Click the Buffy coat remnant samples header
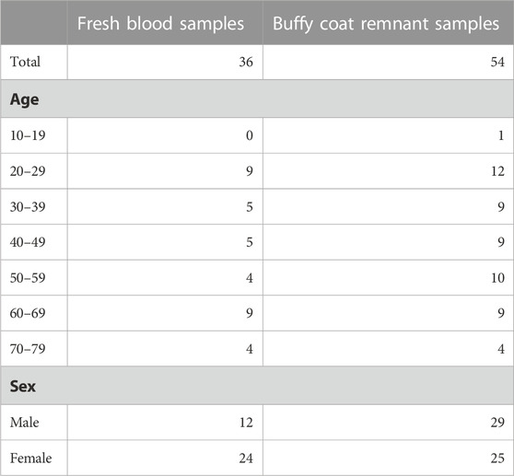This screenshot has height=476, width=514. click(x=386, y=24)
